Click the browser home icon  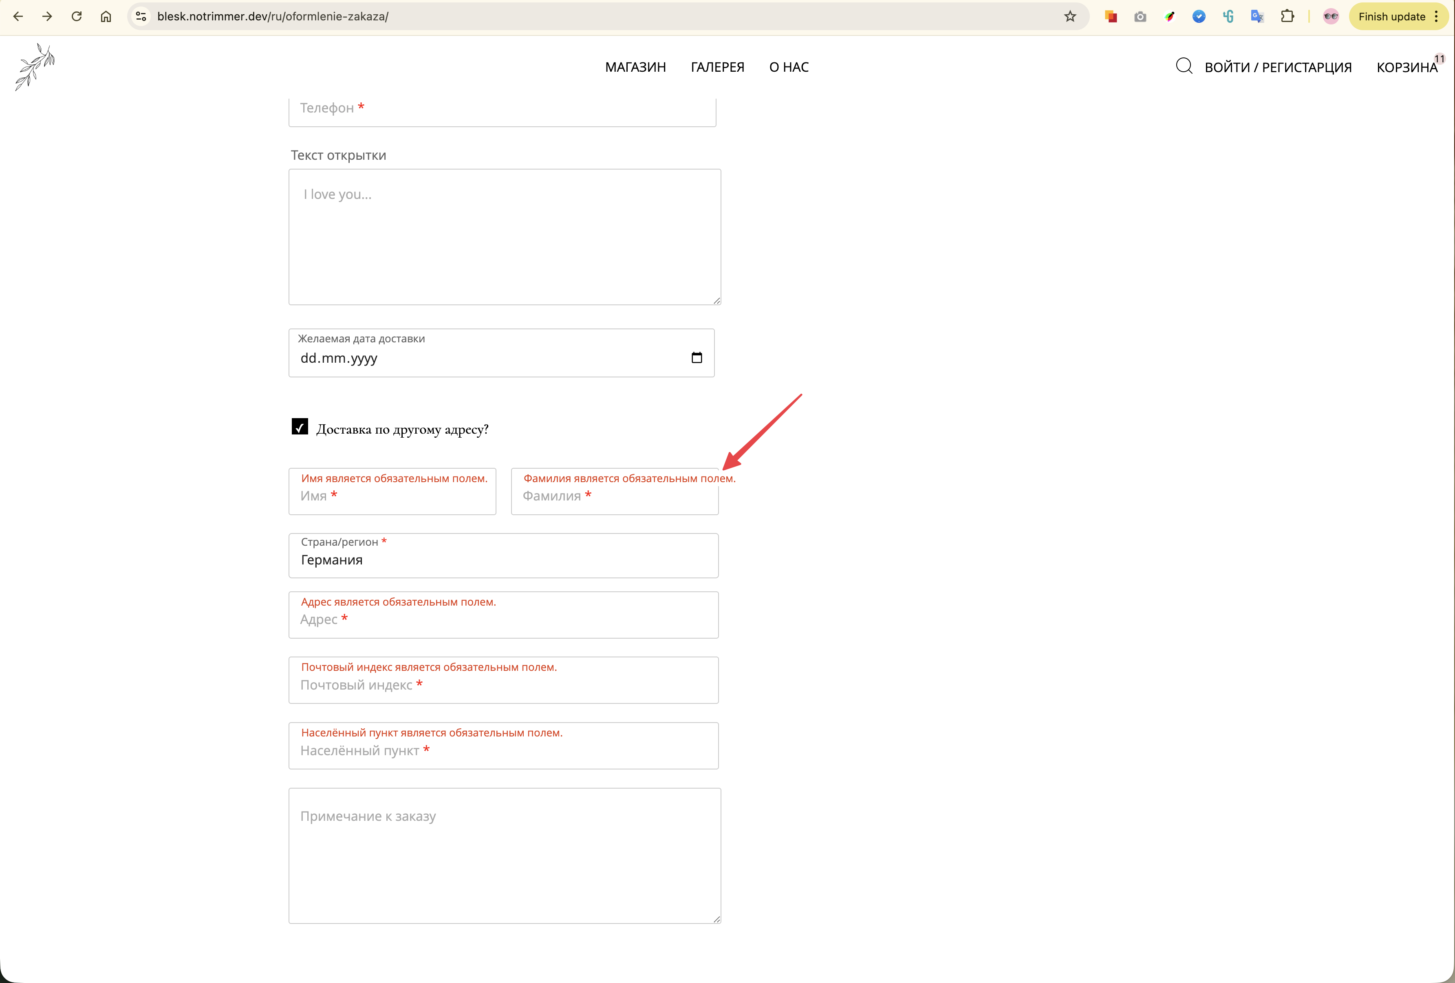[106, 16]
